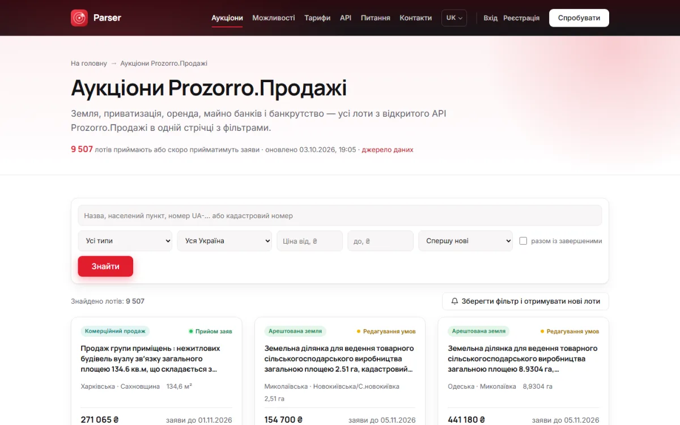Click the 'Прийом заяв' status label

pyautogui.click(x=211, y=331)
